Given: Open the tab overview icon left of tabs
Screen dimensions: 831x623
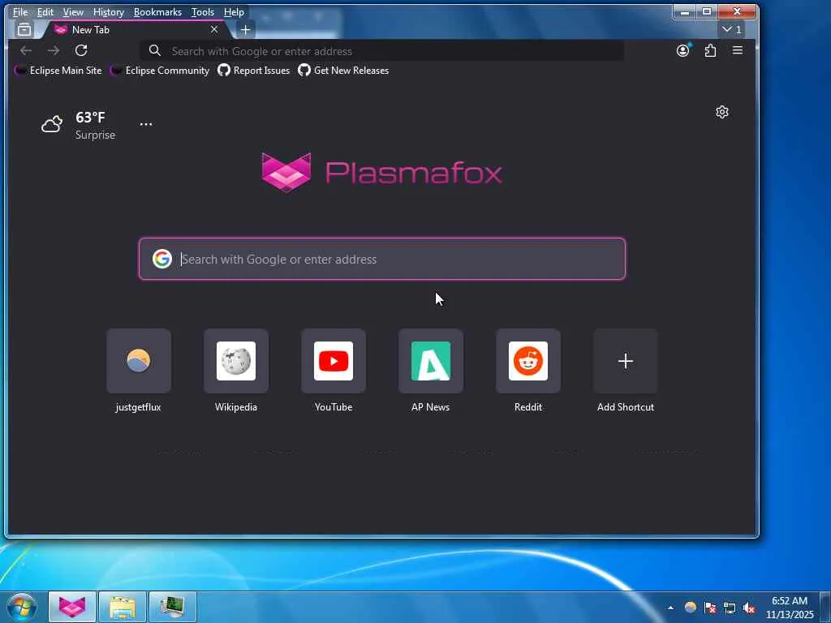Looking at the screenshot, I should [24, 30].
